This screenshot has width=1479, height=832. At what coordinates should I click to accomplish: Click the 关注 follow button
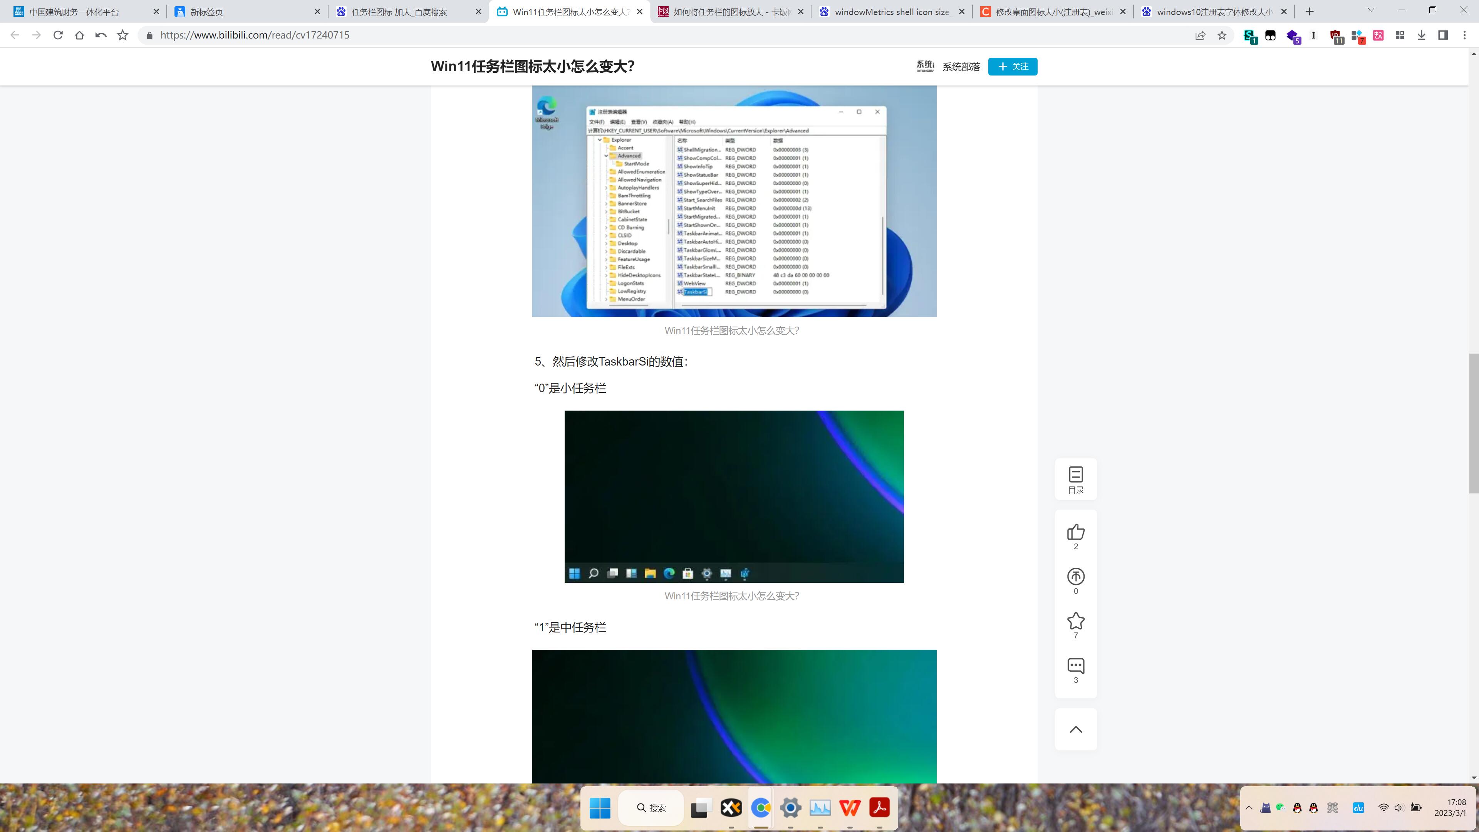(1012, 67)
